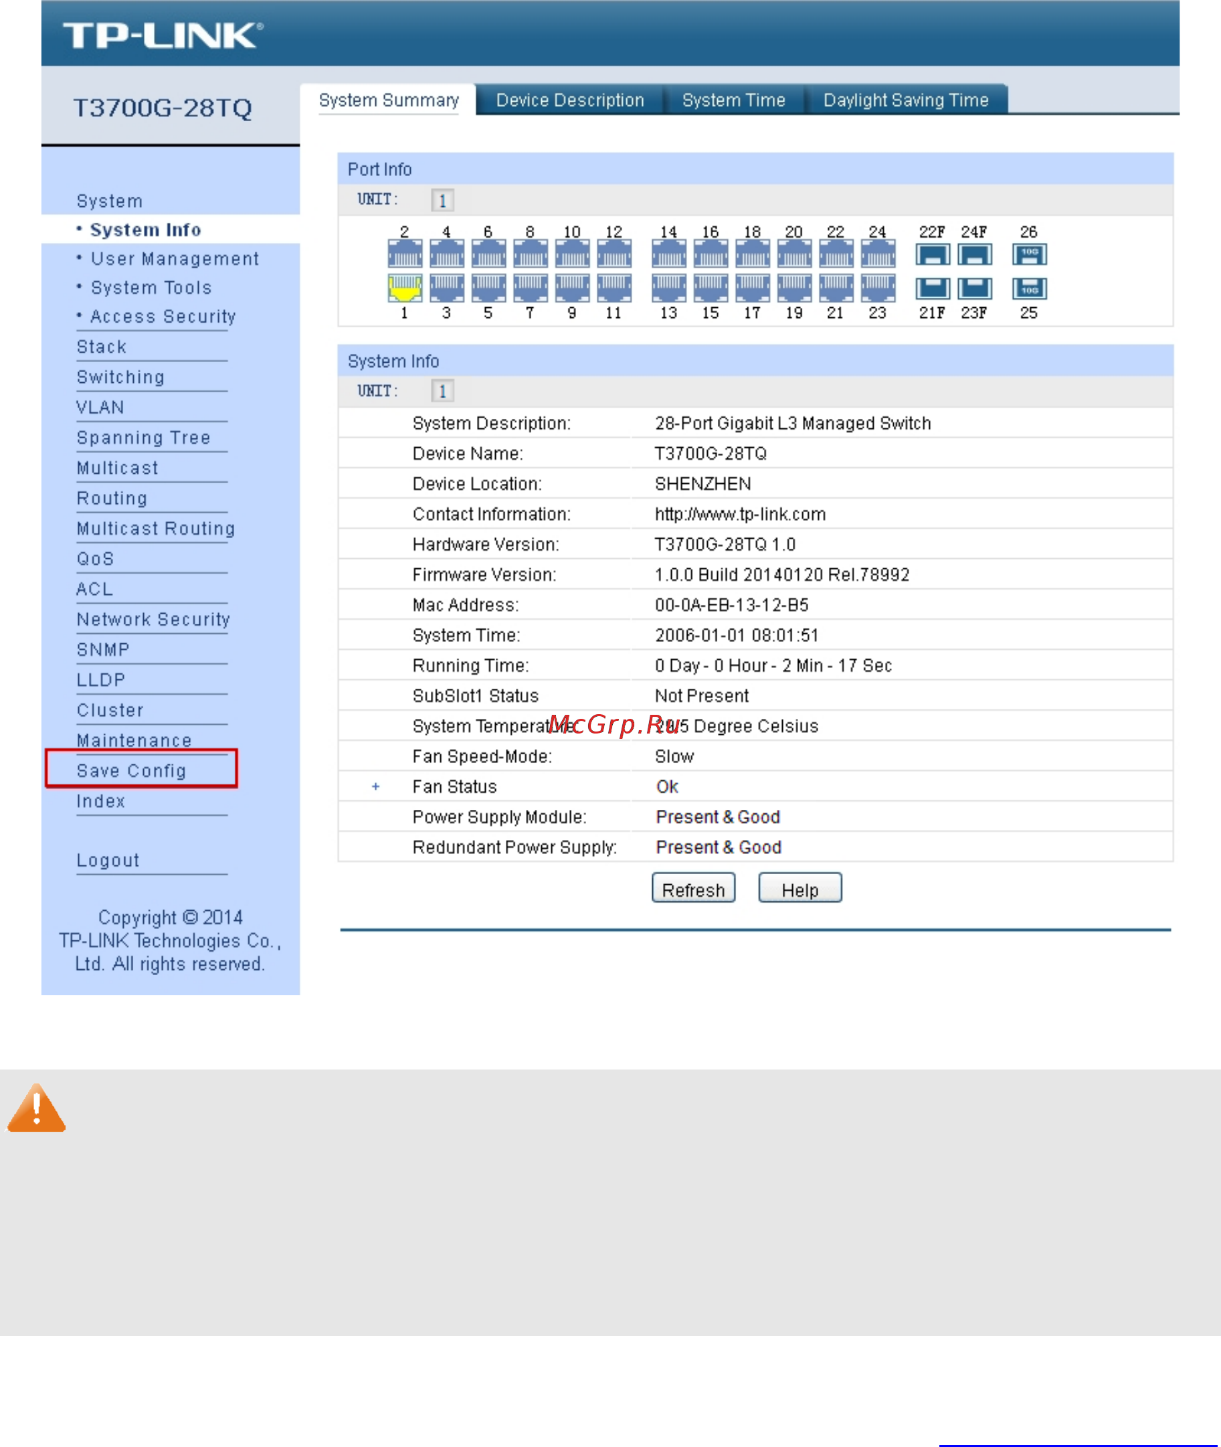This screenshot has height=1447, width=1221.
Task: Select port 15 icon
Action: [711, 288]
